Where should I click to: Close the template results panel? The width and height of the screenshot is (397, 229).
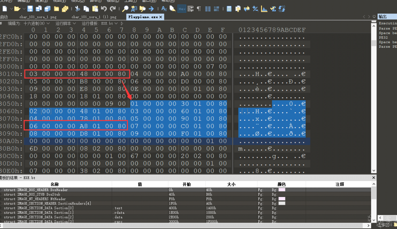pos(374,178)
